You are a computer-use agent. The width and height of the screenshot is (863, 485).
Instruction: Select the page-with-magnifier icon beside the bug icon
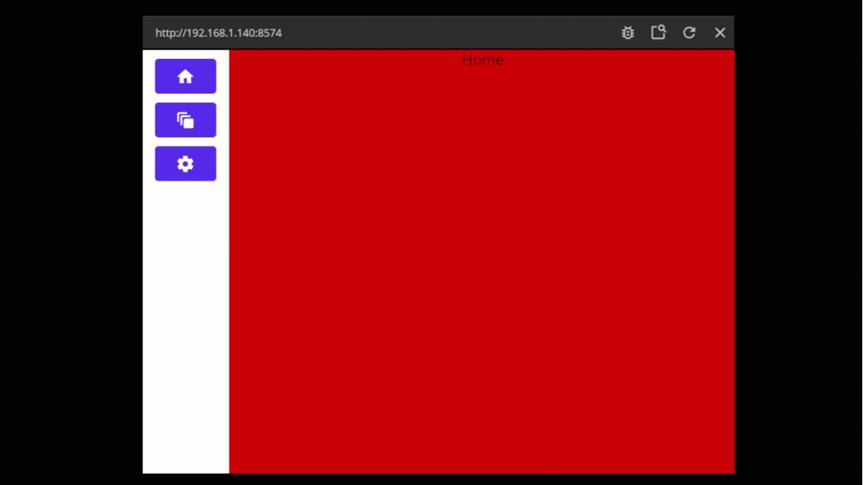pos(658,32)
